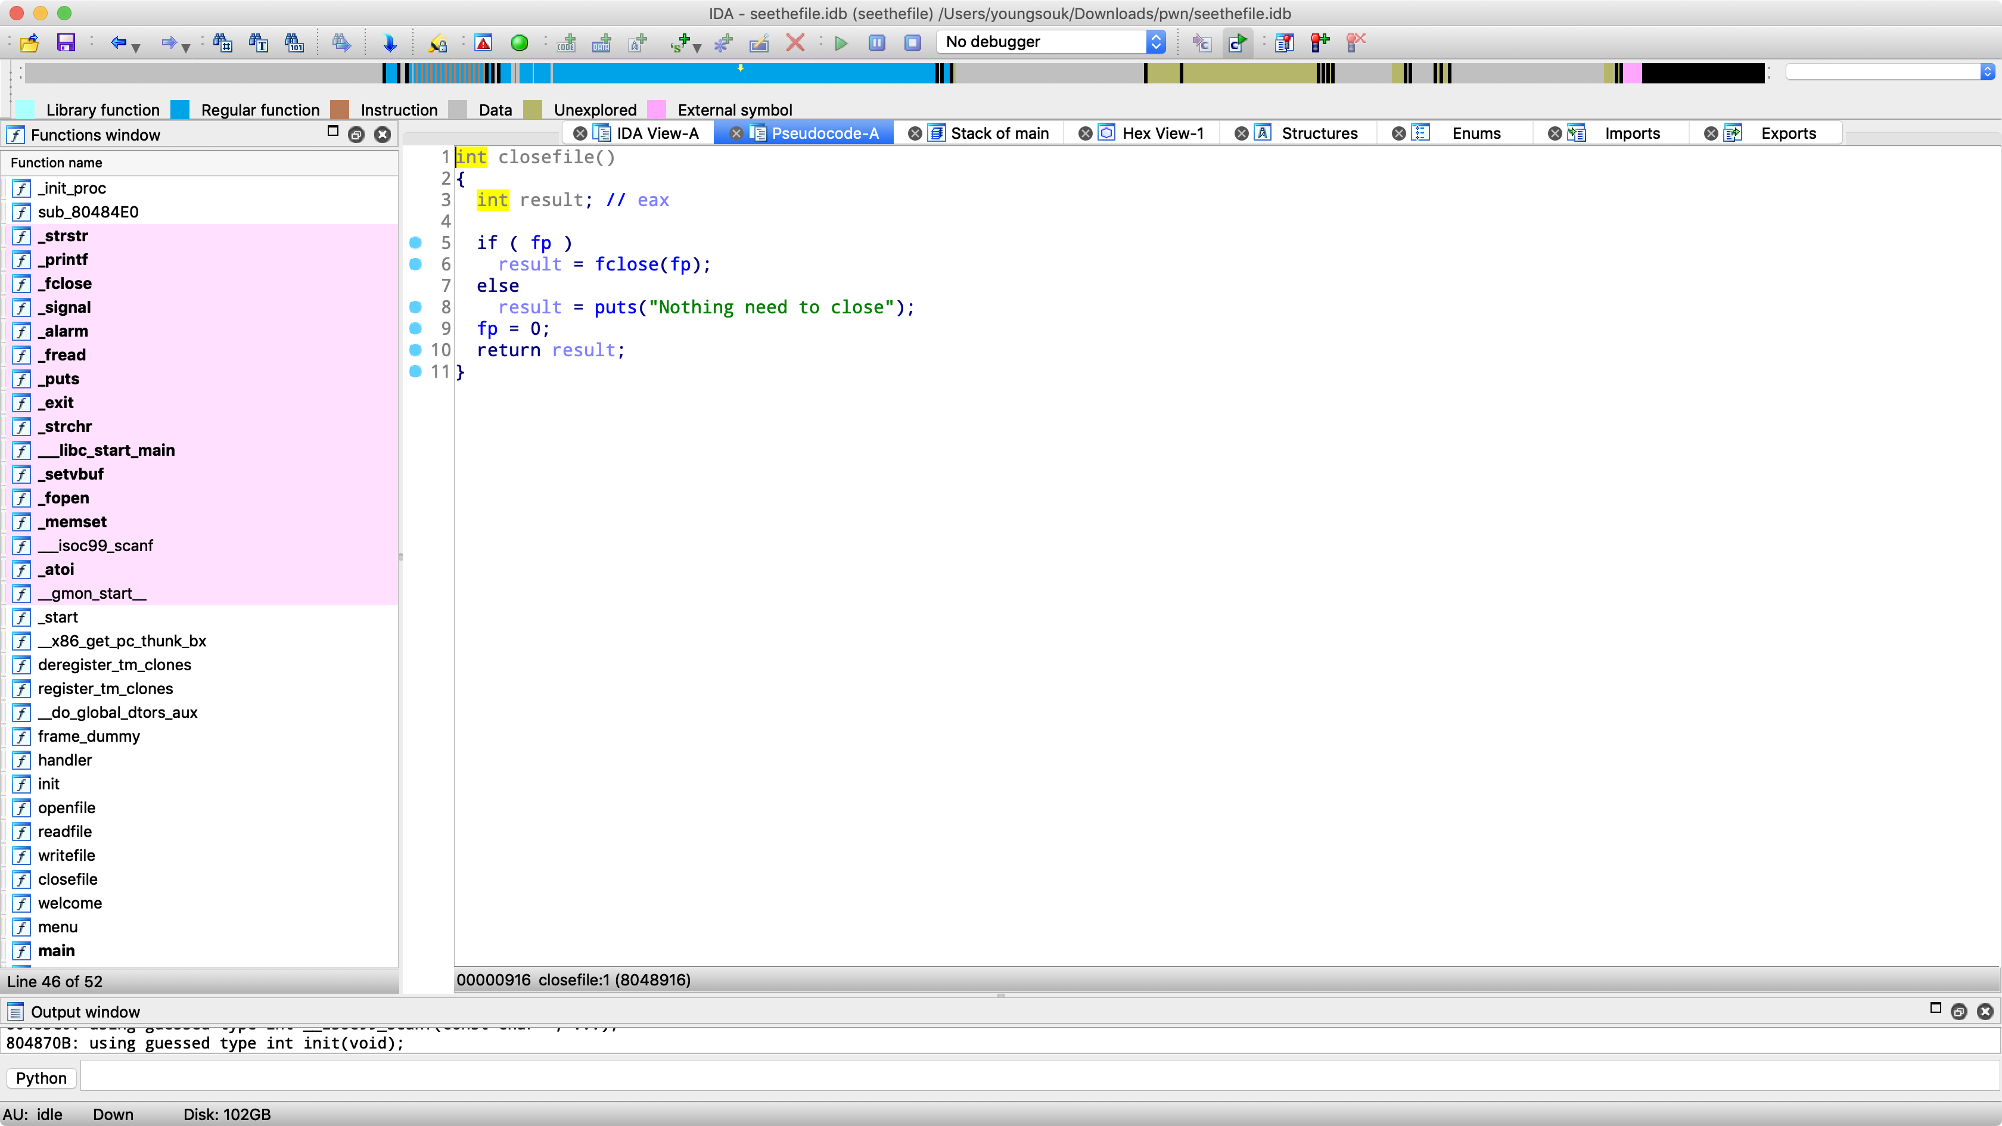Click the Open file folder icon
The height and width of the screenshot is (1126, 2002).
pyautogui.click(x=30, y=43)
